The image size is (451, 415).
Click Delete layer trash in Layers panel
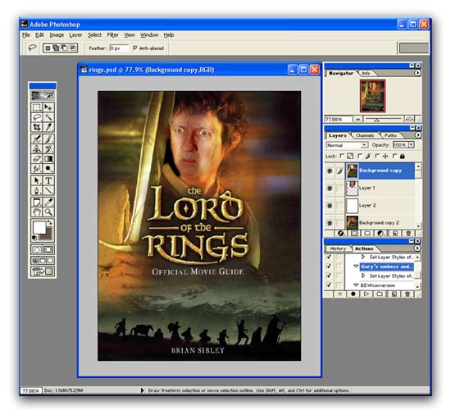(408, 233)
